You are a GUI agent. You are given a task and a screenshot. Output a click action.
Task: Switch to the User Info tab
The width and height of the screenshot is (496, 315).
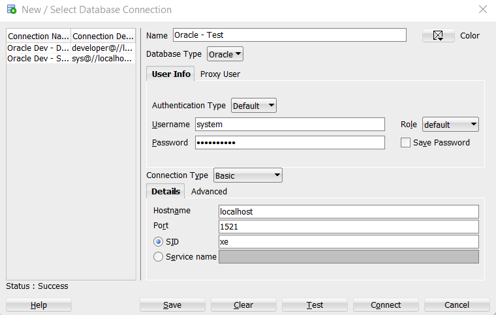point(171,74)
